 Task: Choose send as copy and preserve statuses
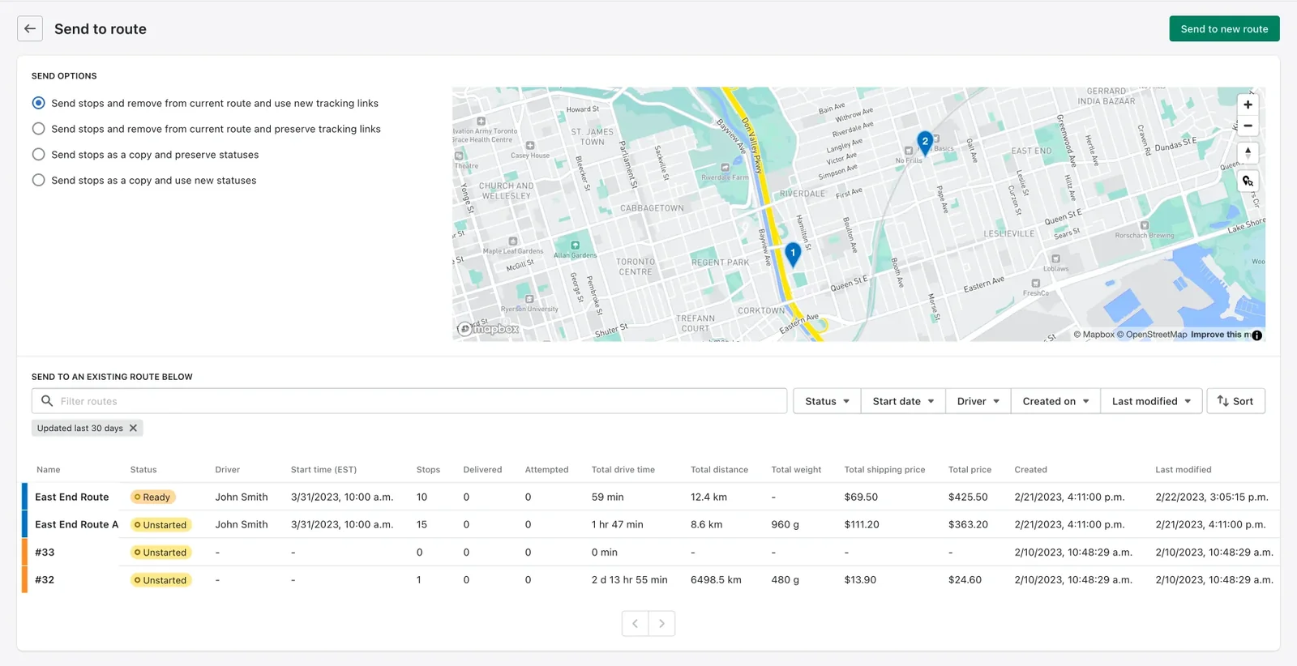pos(38,155)
